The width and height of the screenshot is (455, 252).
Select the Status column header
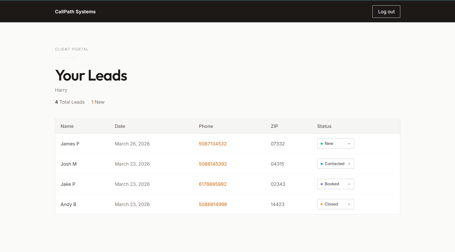pos(324,126)
